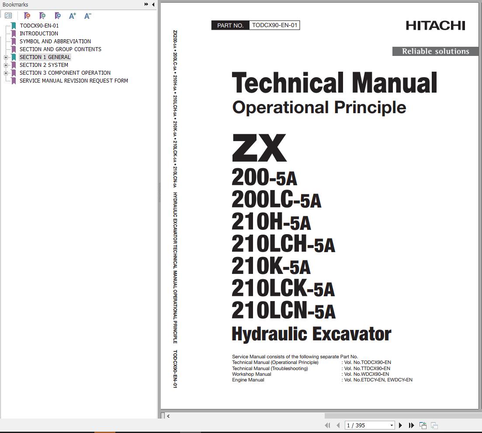Click the bookmark icon beside TODCX90-EN-01
This screenshot has width=482, height=433.
[x=14, y=25]
